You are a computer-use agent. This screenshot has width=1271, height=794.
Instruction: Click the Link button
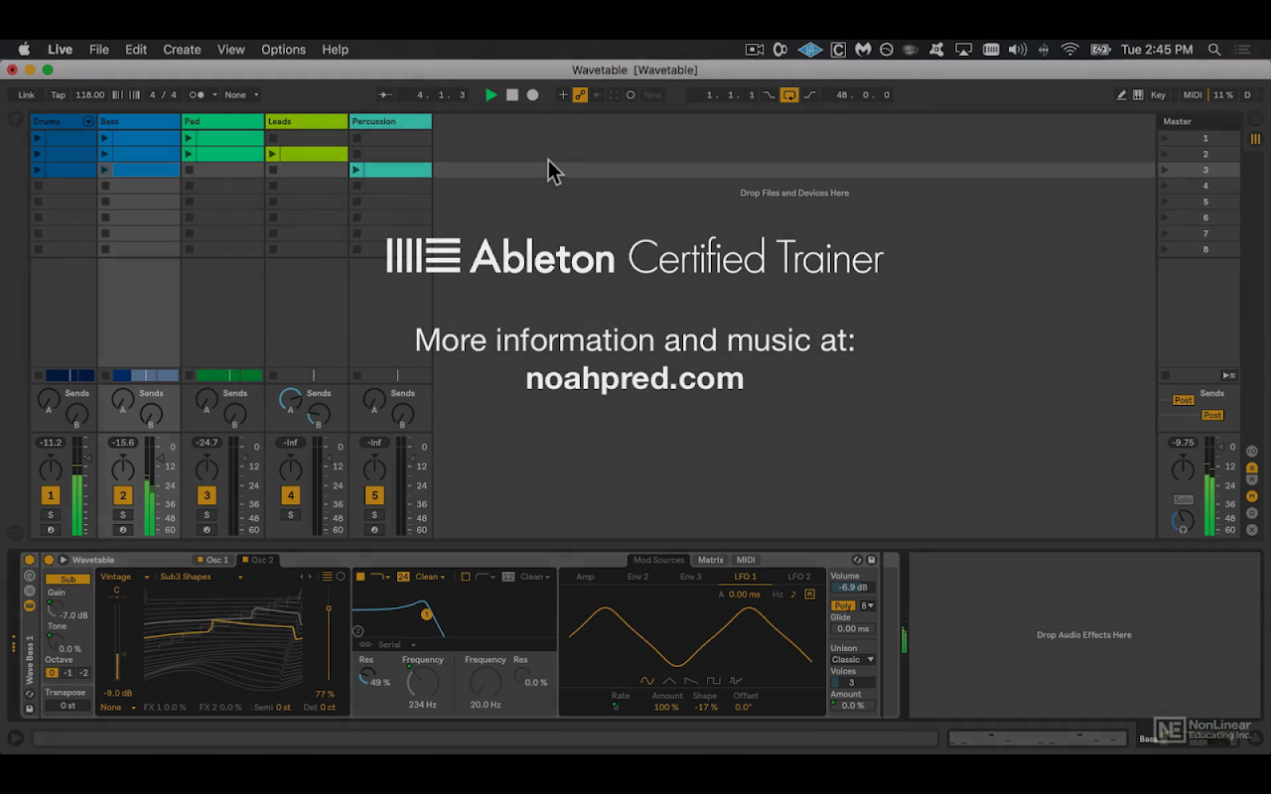coord(27,95)
